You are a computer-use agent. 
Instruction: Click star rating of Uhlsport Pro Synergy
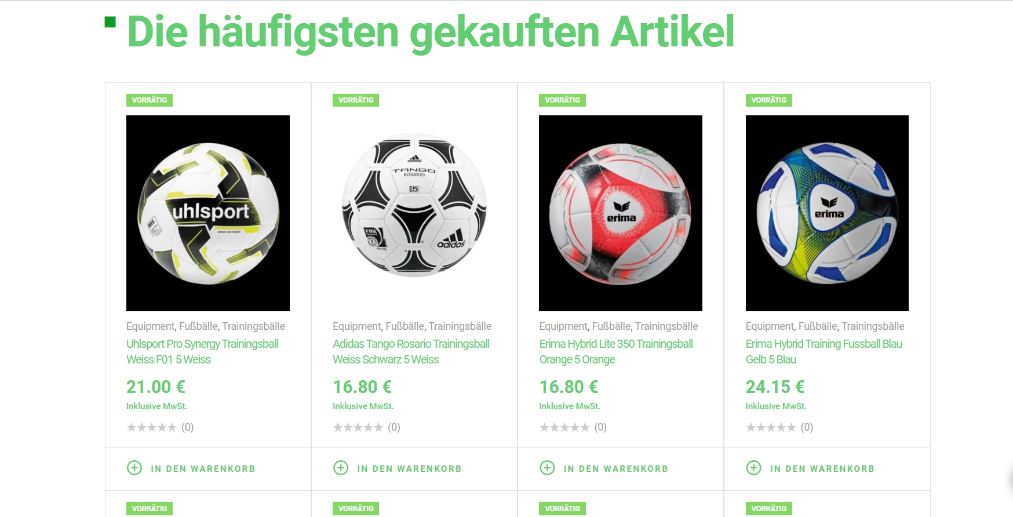pos(151,427)
